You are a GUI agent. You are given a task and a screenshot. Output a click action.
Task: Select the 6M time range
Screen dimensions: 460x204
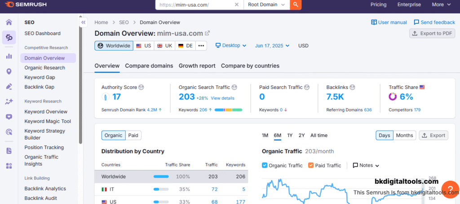click(x=278, y=135)
